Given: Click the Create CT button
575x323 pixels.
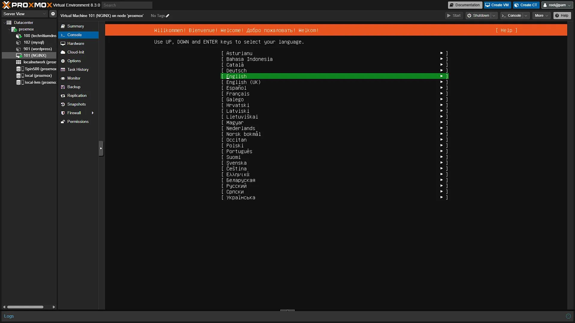Looking at the screenshot, I should (526, 5).
